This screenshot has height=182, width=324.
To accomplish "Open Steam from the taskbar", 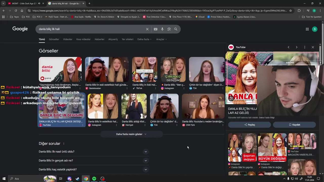I will point(77,179).
